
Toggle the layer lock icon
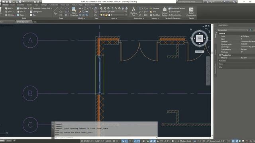tap(106, 15)
